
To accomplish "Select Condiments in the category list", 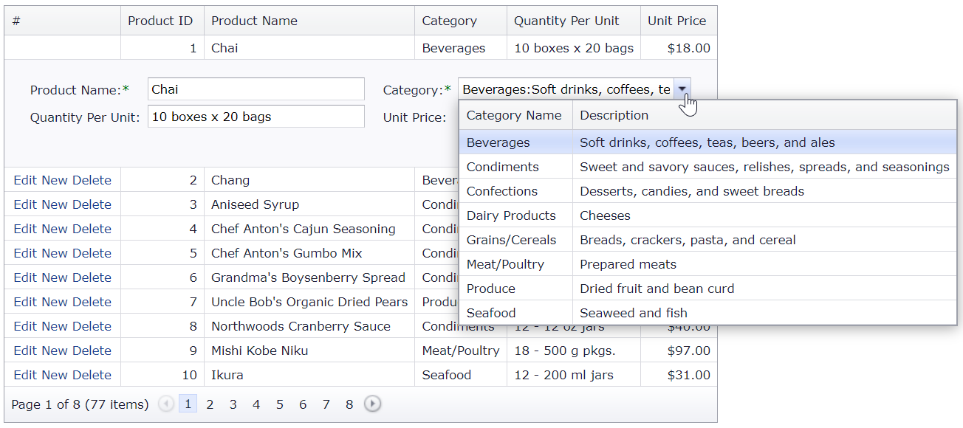I will [x=503, y=167].
